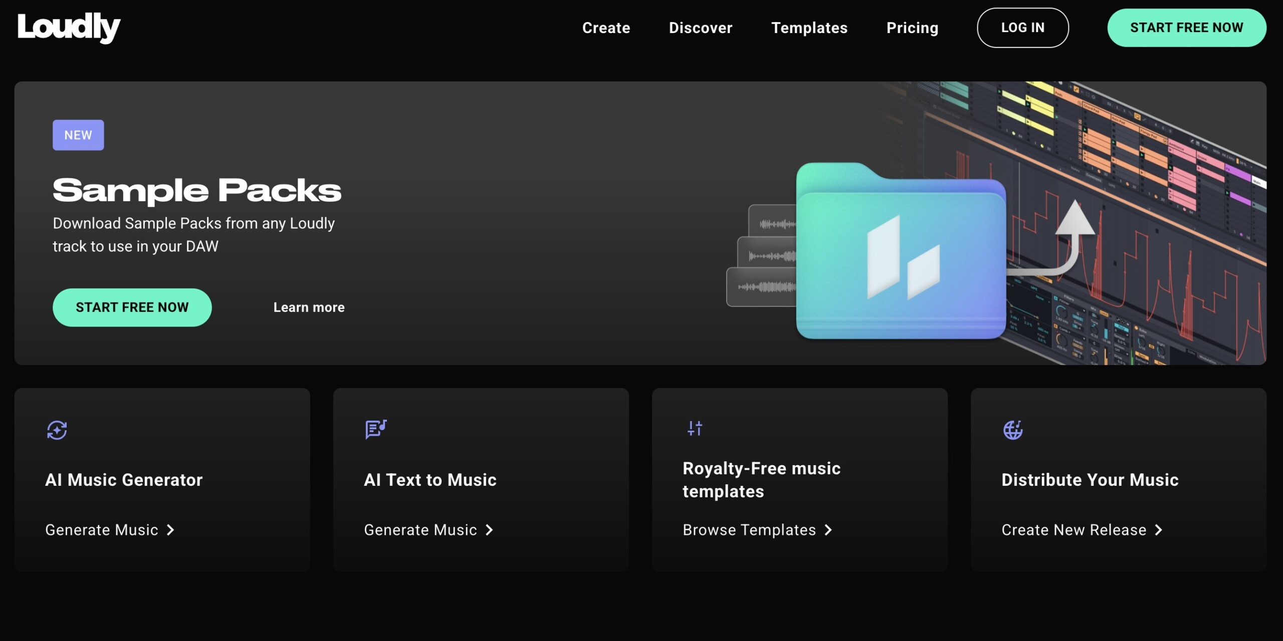
Task: Click the NEW badge
Action: pyautogui.click(x=78, y=135)
